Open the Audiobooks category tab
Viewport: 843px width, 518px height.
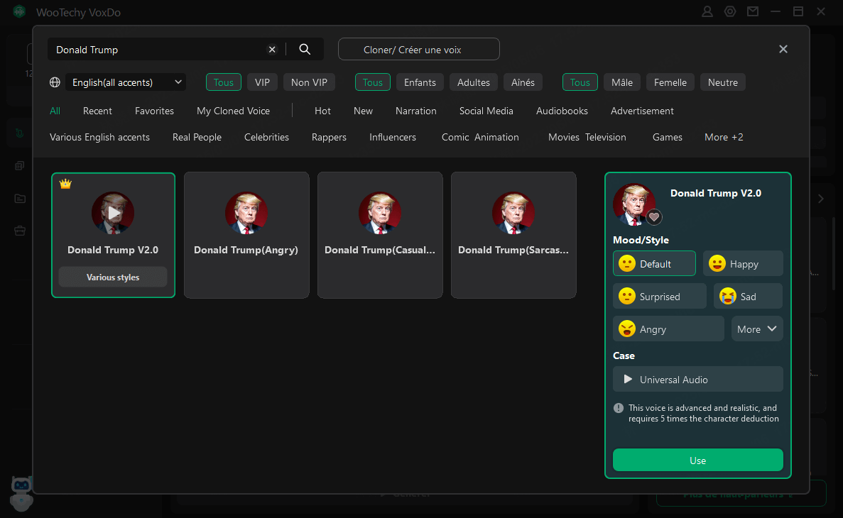coord(562,111)
